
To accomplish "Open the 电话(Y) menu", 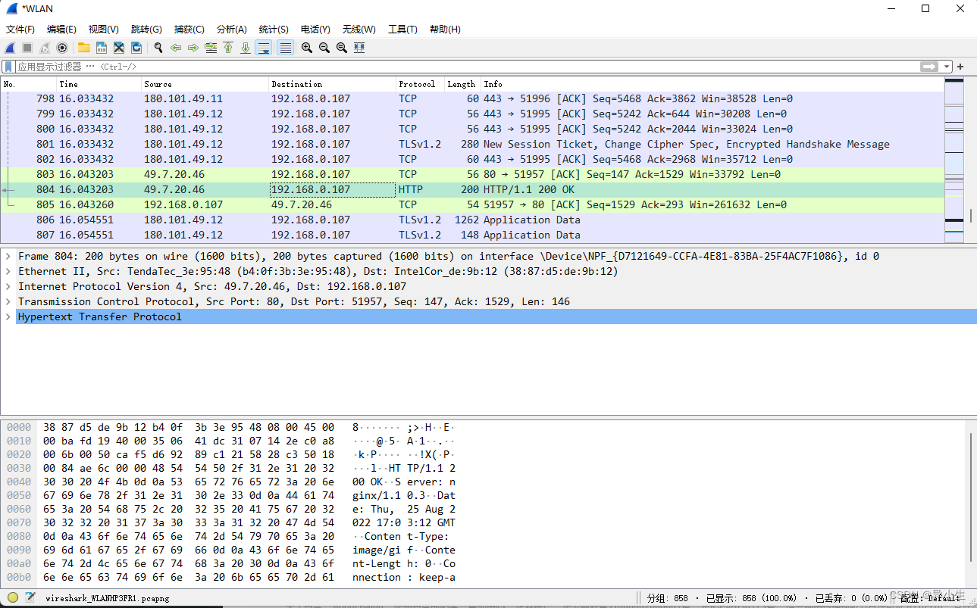I will tap(315, 30).
